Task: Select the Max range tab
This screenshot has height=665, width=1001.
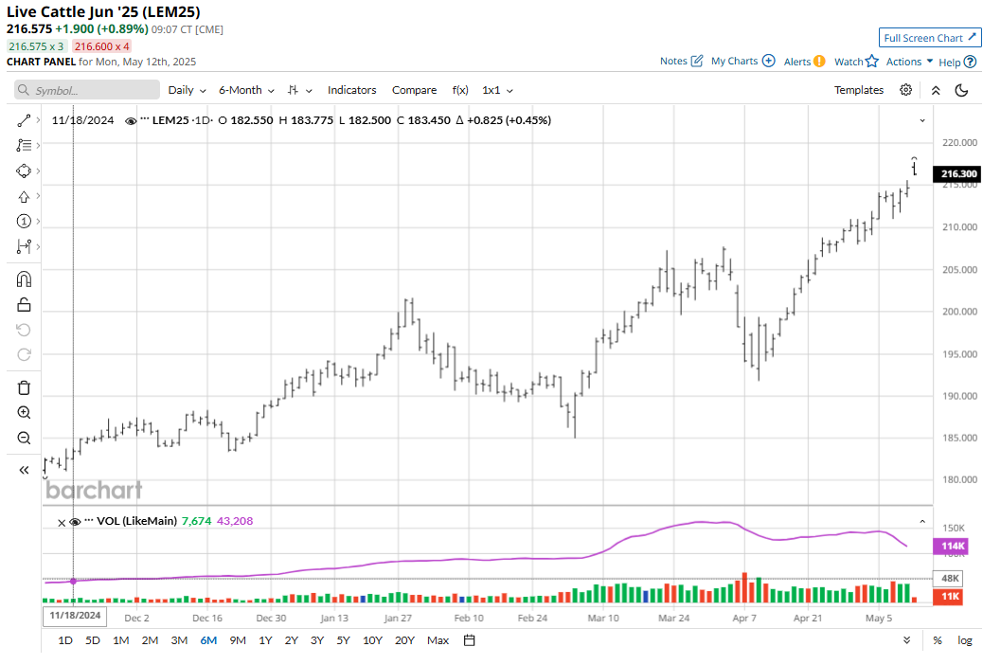Action: click(438, 640)
